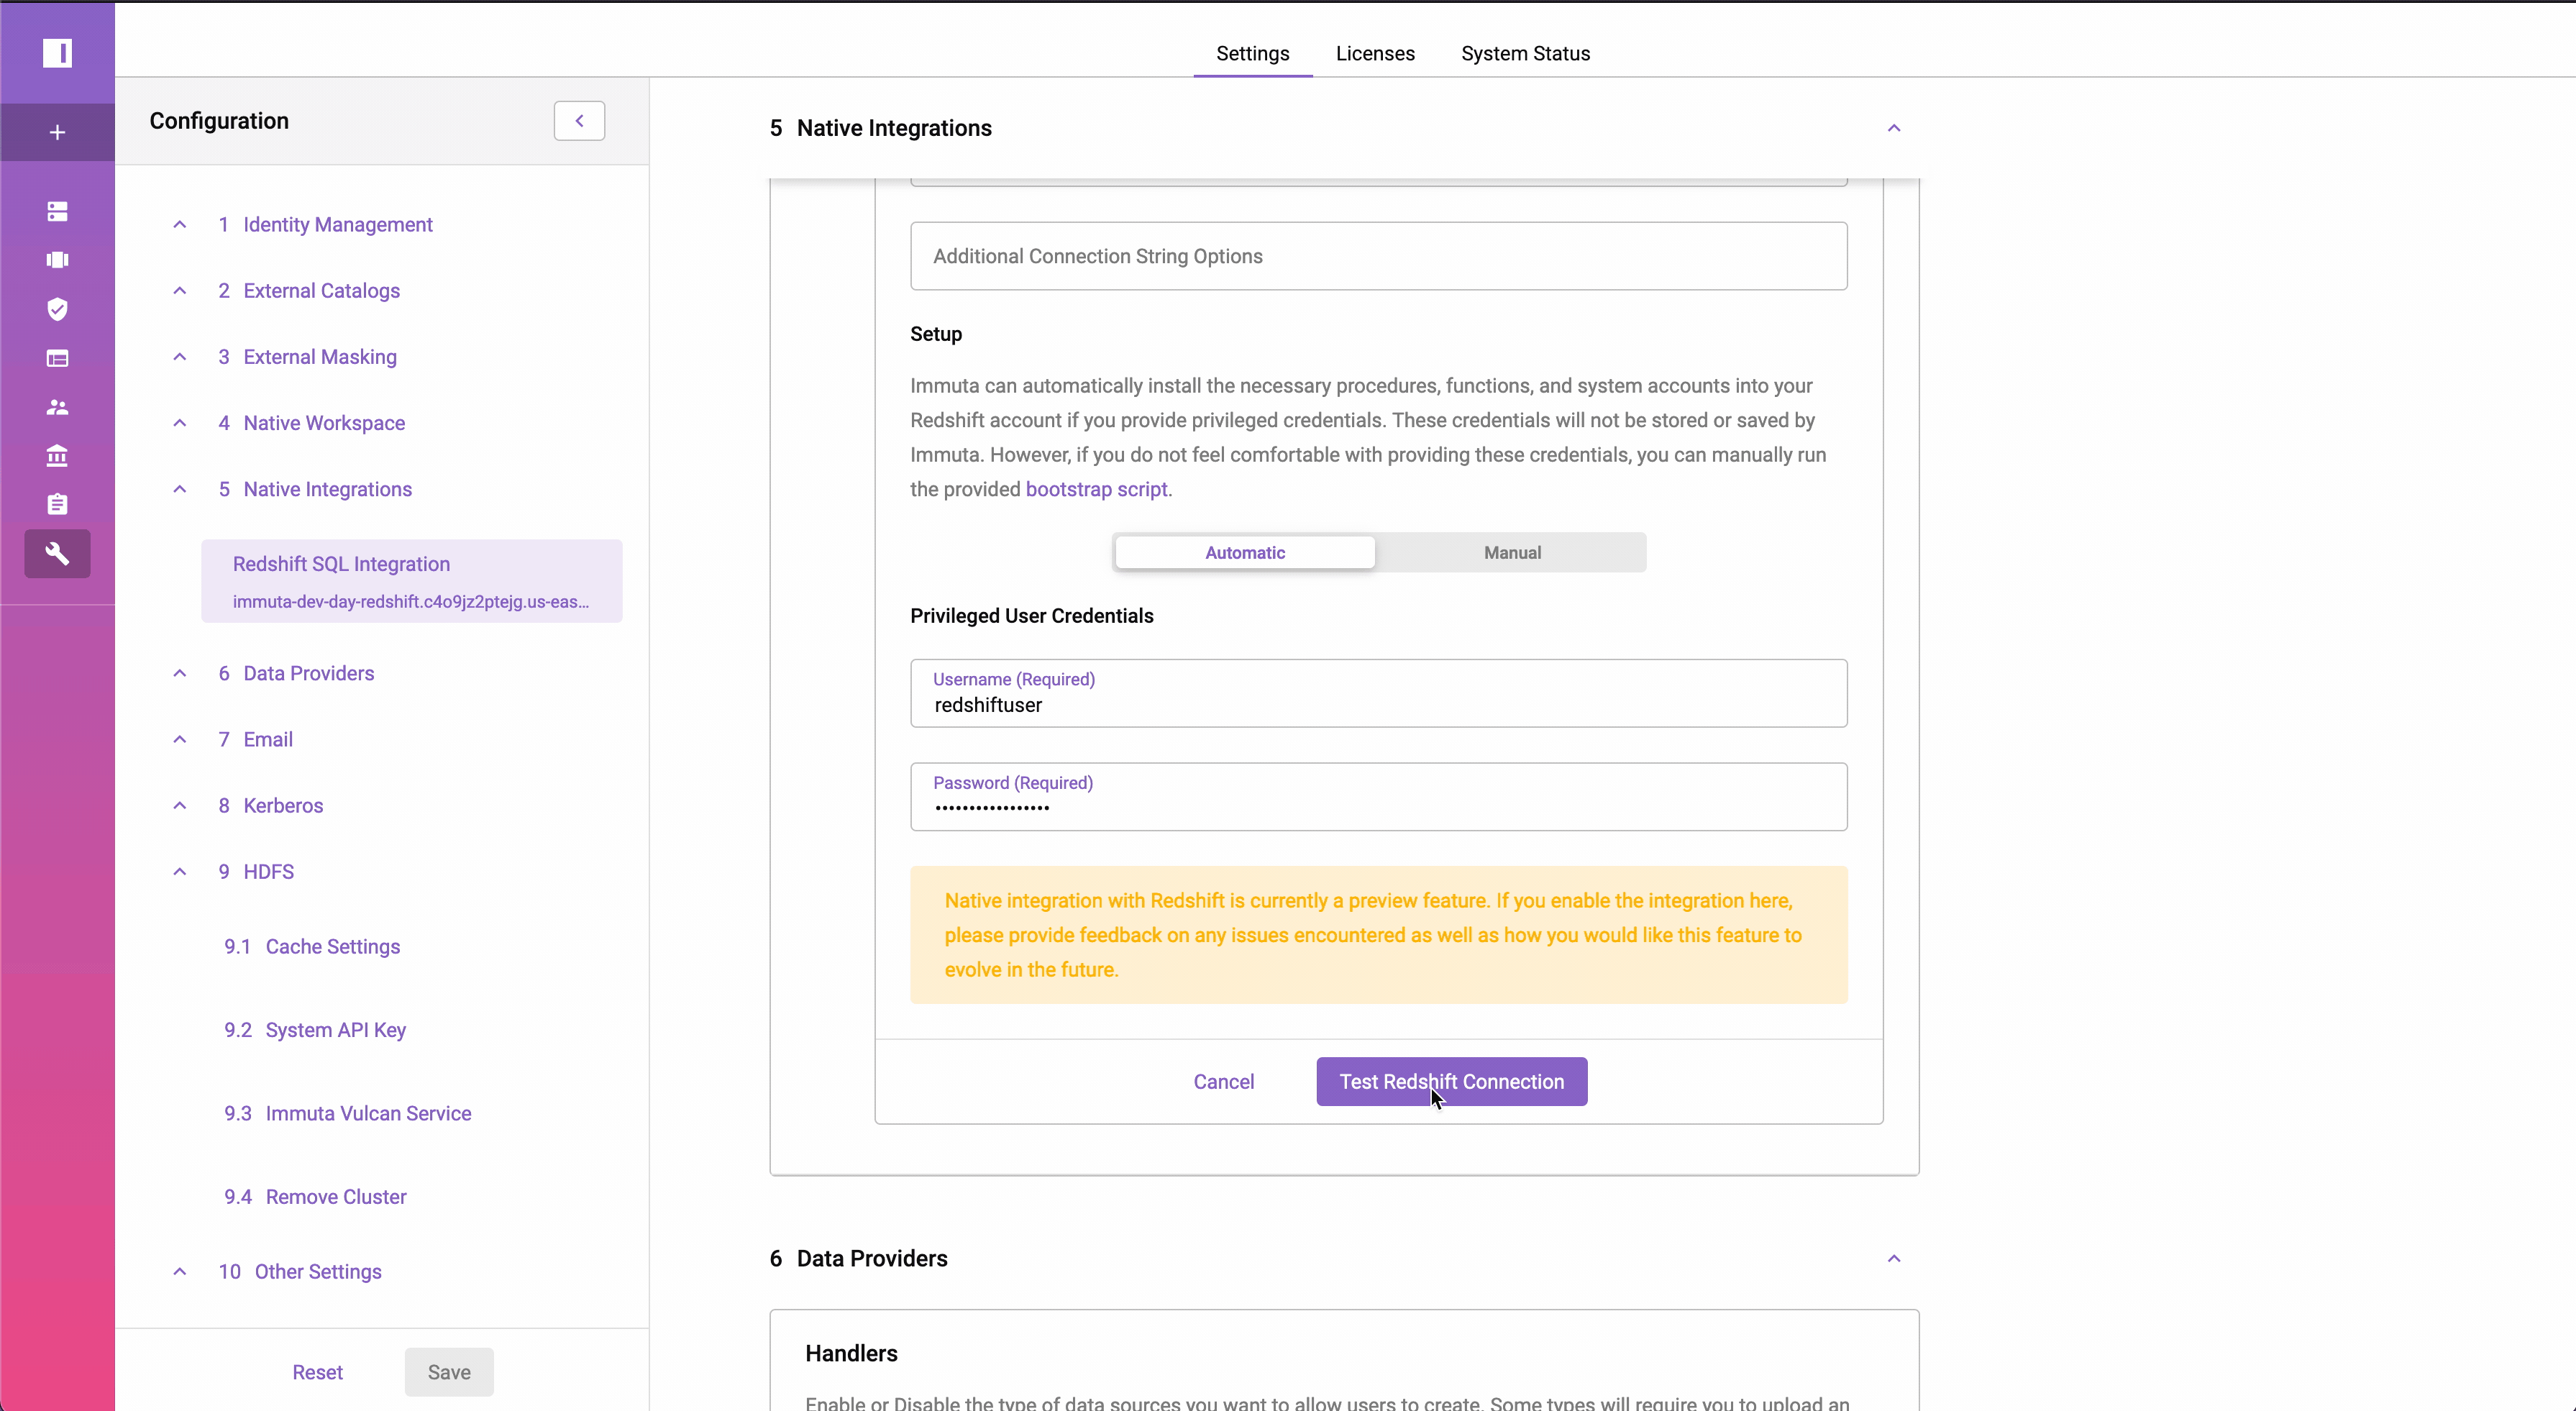
Task: Go to Native Workspace section
Action: click(x=311, y=423)
